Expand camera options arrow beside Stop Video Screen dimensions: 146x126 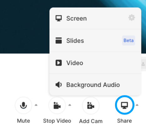pyautogui.click(x=70, y=105)
